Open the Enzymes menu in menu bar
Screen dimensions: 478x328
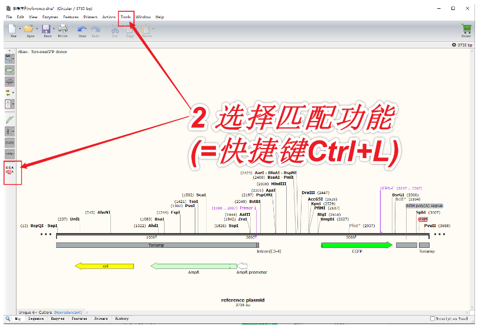click(50, 17)
